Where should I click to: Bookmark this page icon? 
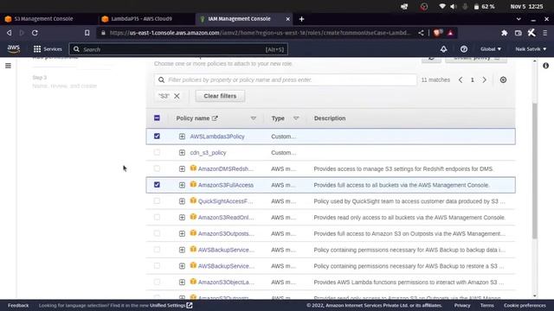87,33
